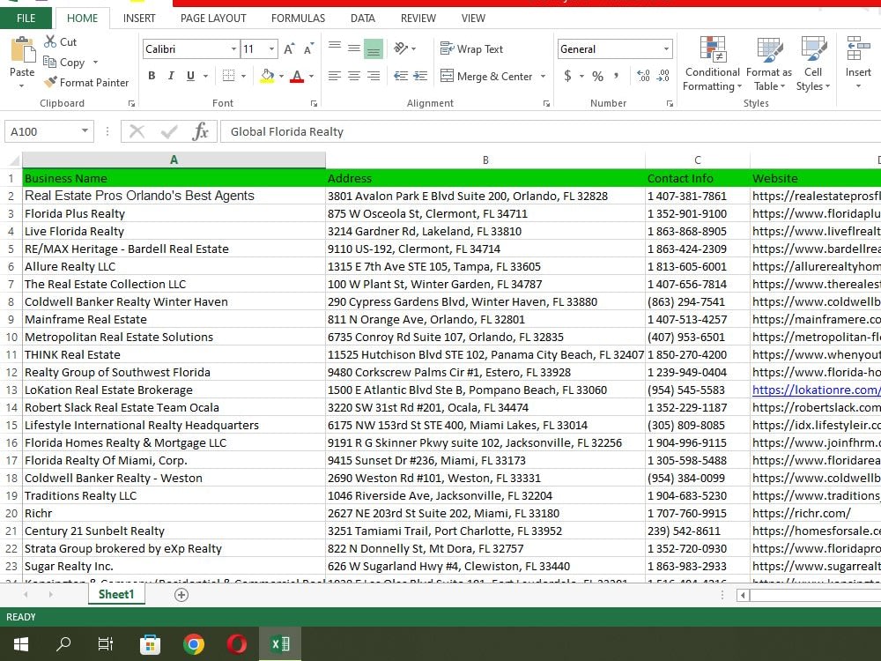Open the number format General dropdown
The height and width of the screenshot is (661, 881).
point(666,48)
